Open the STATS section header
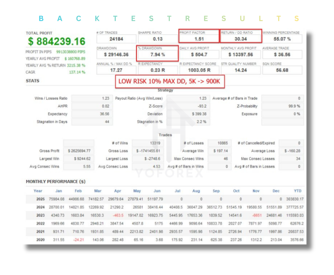The image size is (334, 275). (33, 81)
